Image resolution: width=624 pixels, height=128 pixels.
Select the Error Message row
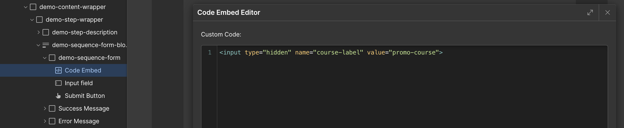(63, 121)
